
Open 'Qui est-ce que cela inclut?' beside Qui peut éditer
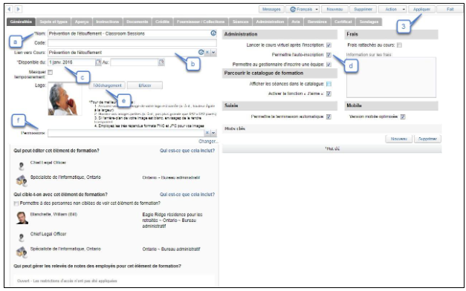(x=187, y=151)
